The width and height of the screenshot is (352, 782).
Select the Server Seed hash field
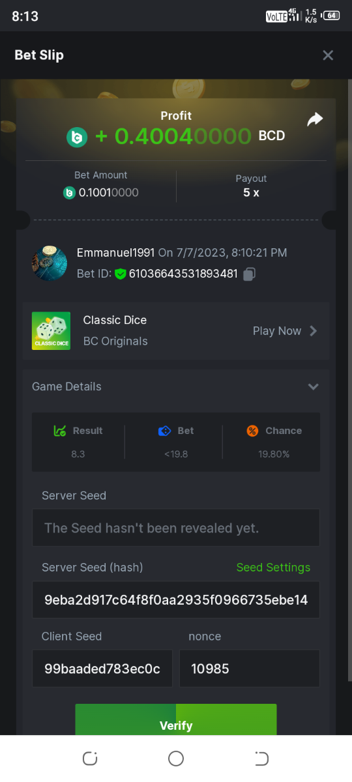tap(176, 600)
